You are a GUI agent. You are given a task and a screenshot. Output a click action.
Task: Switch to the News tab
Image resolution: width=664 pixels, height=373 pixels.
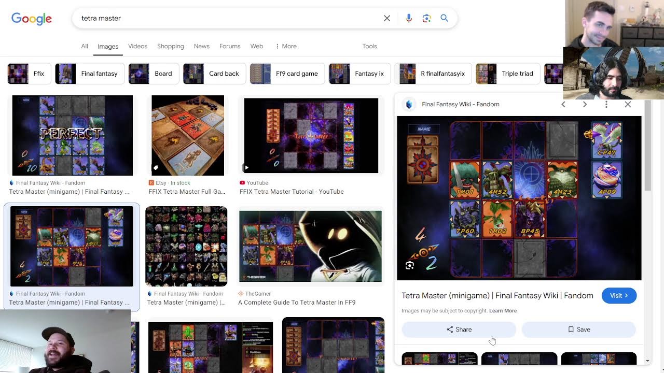pyautogui.click(x=202, y=46)
